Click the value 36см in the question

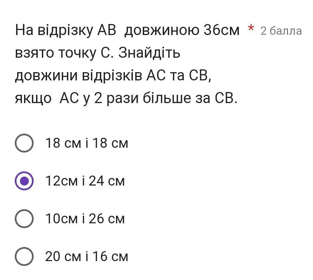click(x=221, y=30)
